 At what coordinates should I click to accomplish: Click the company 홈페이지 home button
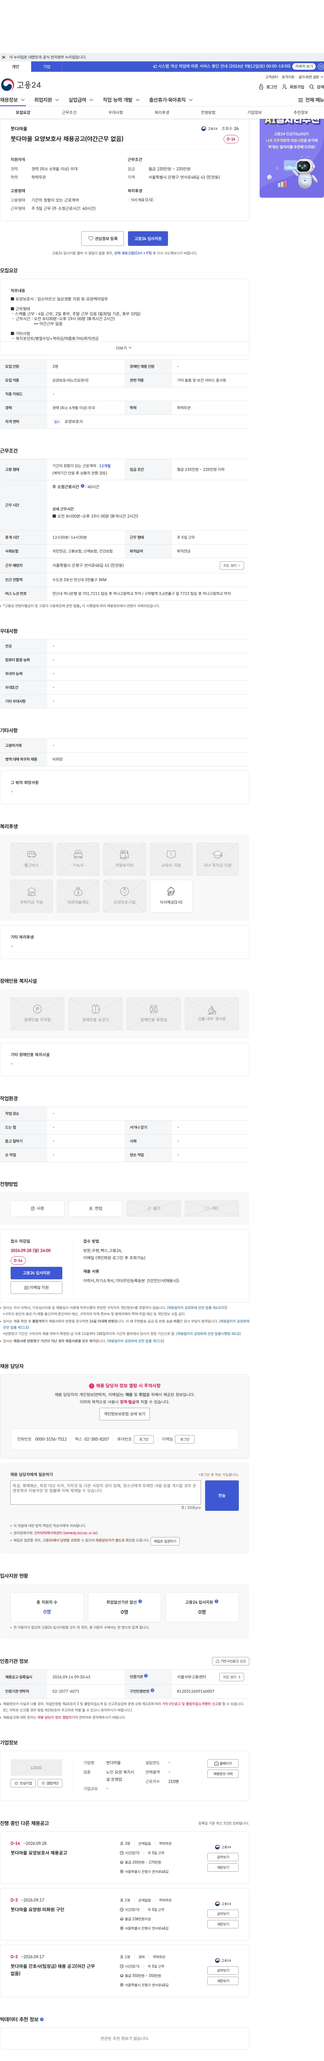(x=223, y=1763)
